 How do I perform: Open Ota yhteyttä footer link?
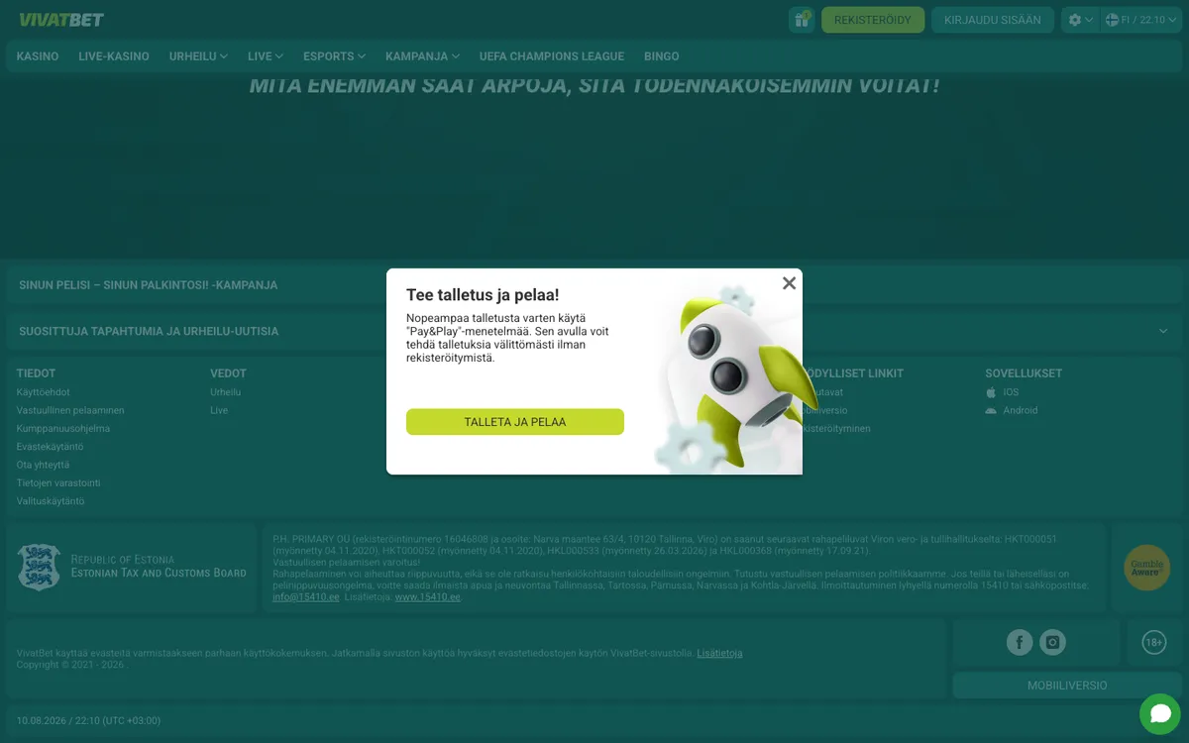coord(44,465)
